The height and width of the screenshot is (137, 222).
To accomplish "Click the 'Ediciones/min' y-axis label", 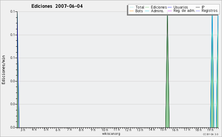I will pyautogui.click(x=3, y=70).
